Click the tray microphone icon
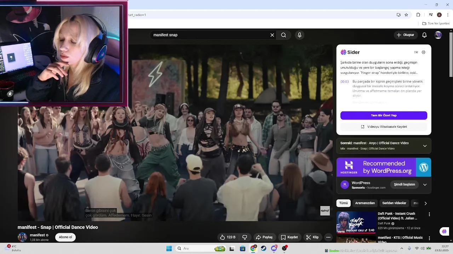Image resolution: width=453 pixels, height=254 pixels. [409, 249]
